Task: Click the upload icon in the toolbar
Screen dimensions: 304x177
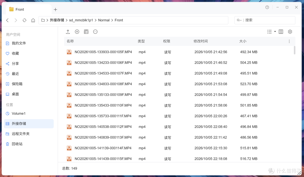Action: click(68, 32)
